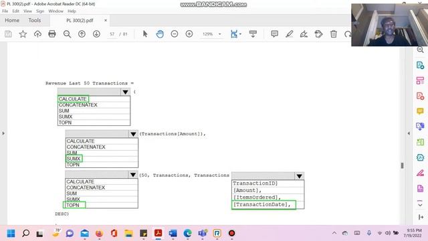
Task: Click the upload to cloud icon
Action: 37,34
